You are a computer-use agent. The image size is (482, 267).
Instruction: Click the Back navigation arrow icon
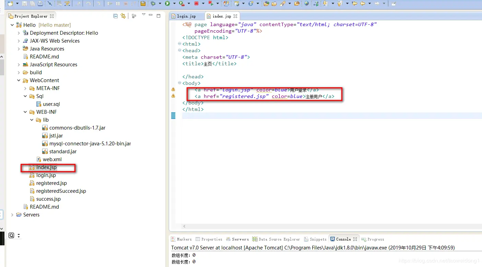pos(362,3)
